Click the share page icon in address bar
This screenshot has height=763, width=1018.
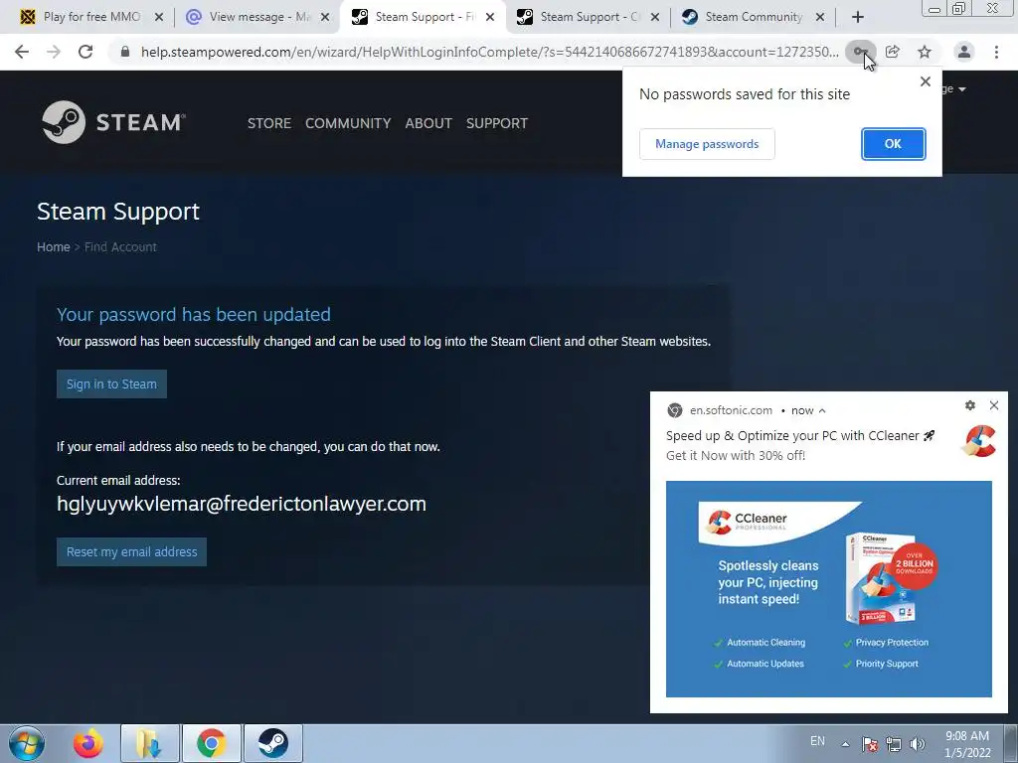pos(893,52)
